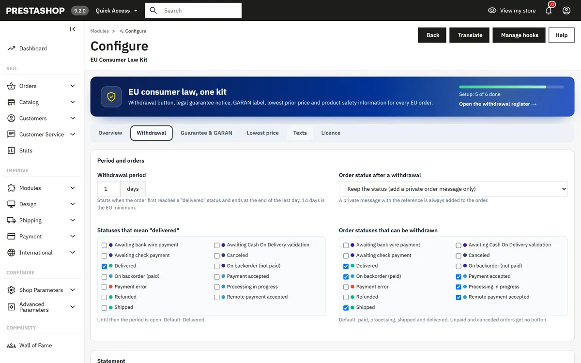Tick Canceled under delivered statuses
The image size is (581, 363).
(x=217, y=256)
